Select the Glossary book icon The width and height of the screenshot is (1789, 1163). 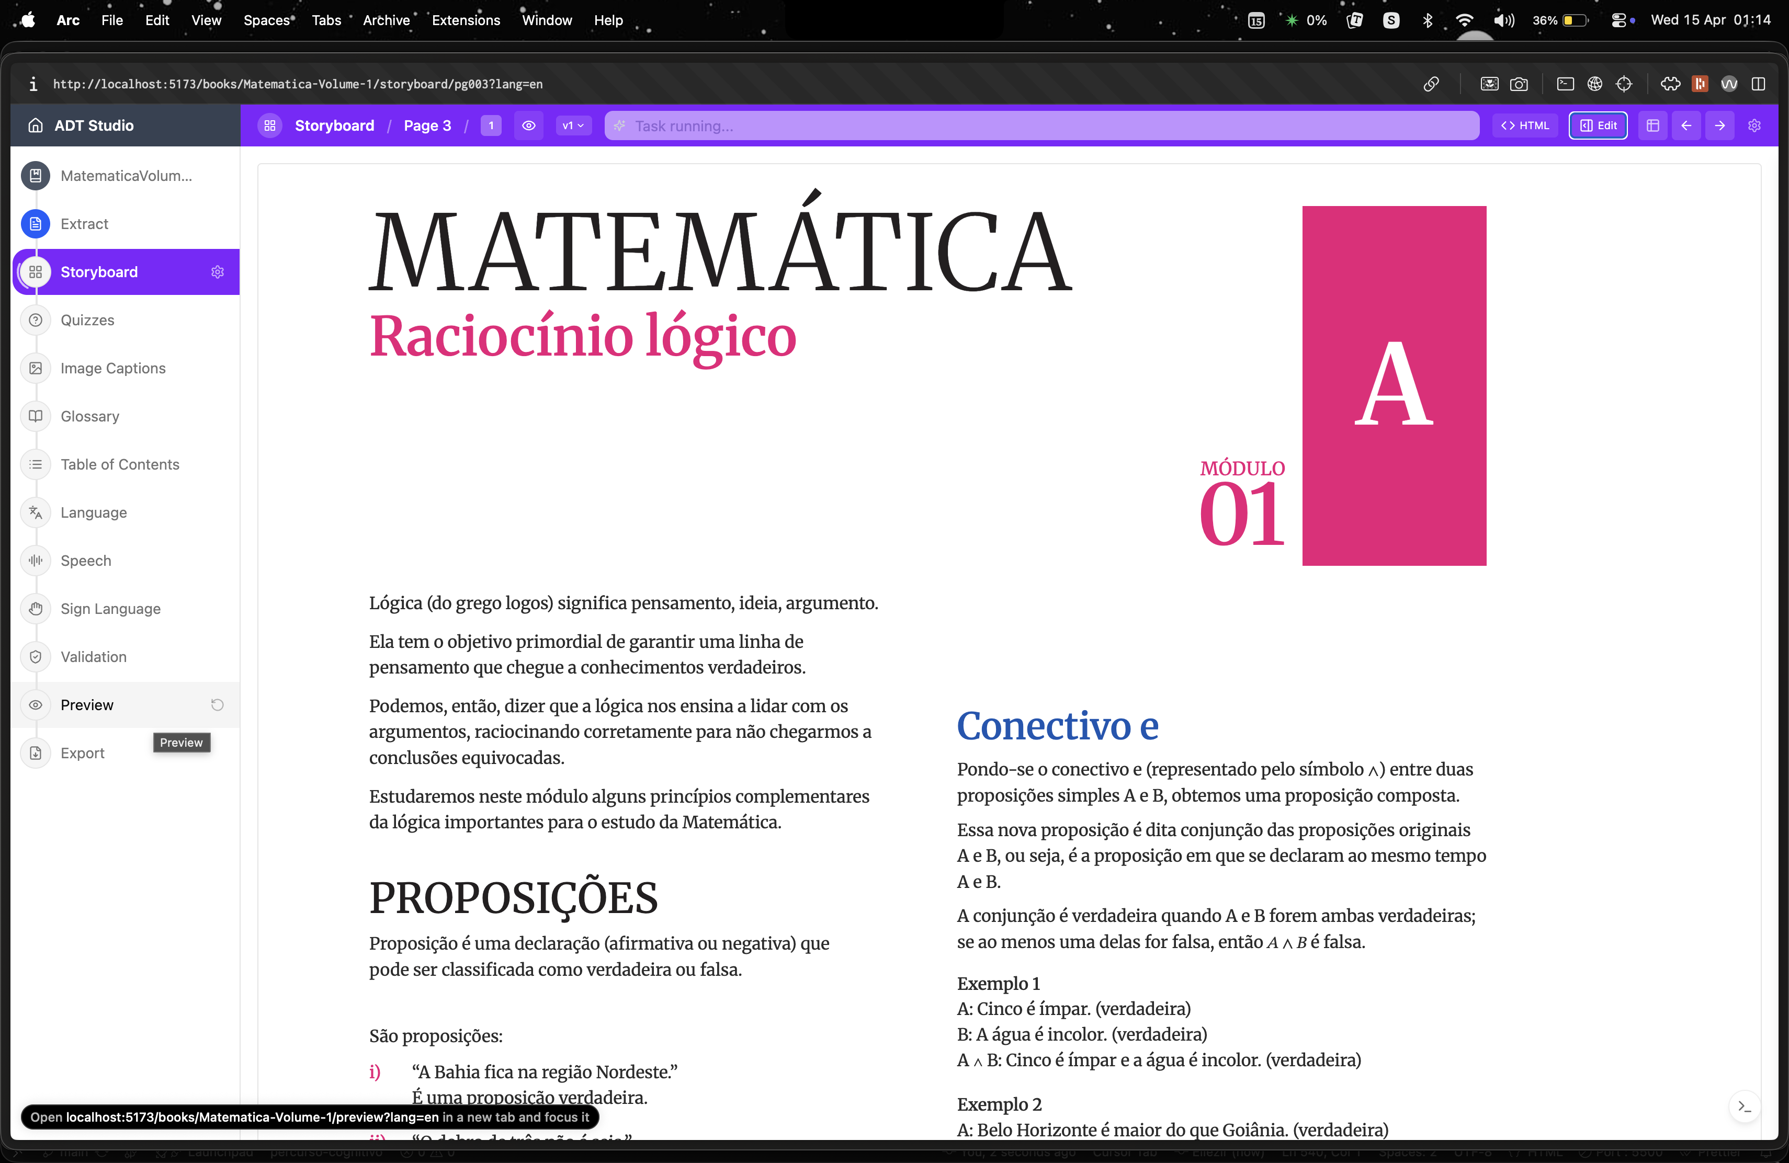click(x=36, y=416)
